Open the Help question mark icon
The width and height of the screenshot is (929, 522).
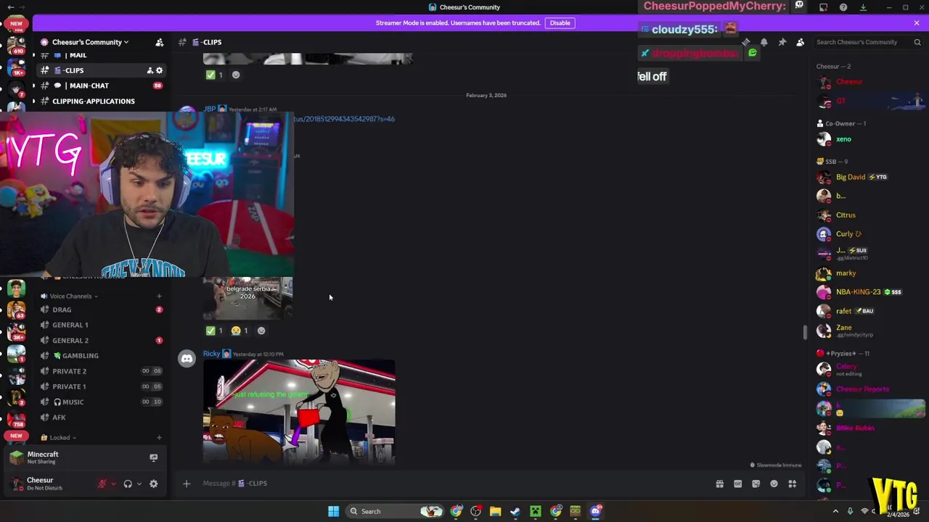click(843, 7)
